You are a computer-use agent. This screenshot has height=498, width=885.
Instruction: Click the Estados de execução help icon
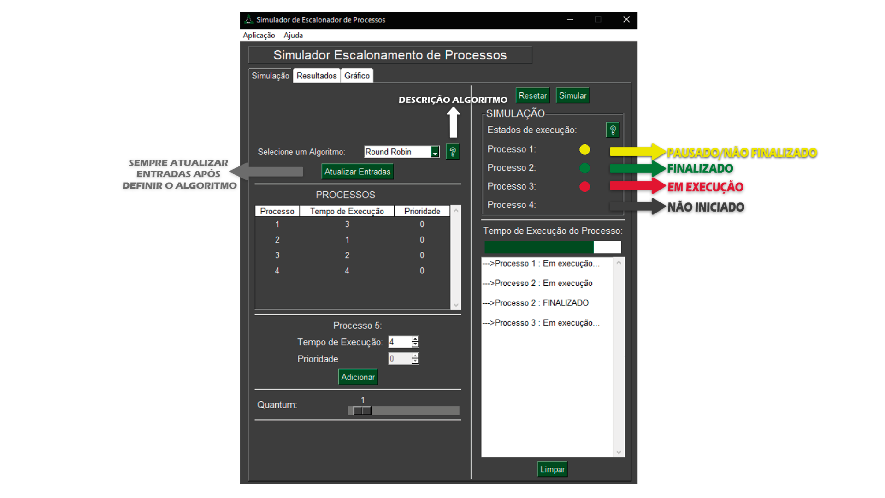click(613, 130)
